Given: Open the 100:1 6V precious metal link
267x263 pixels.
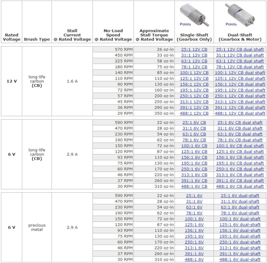Looking at the screenshot, I should 194,219.
